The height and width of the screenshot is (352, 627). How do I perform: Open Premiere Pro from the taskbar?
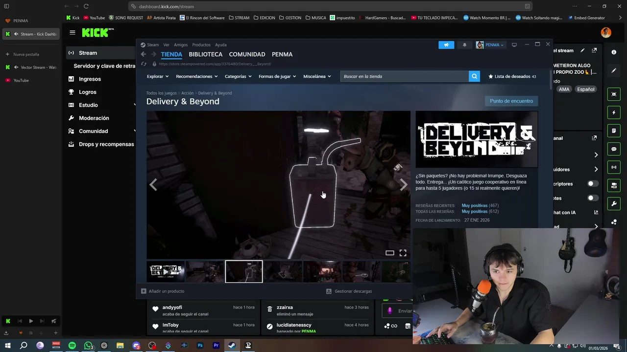pos(216,346)
